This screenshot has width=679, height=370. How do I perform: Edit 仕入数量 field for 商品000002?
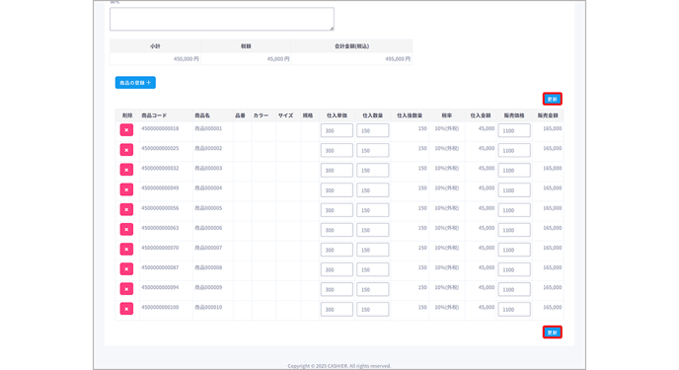pos(373,150)
